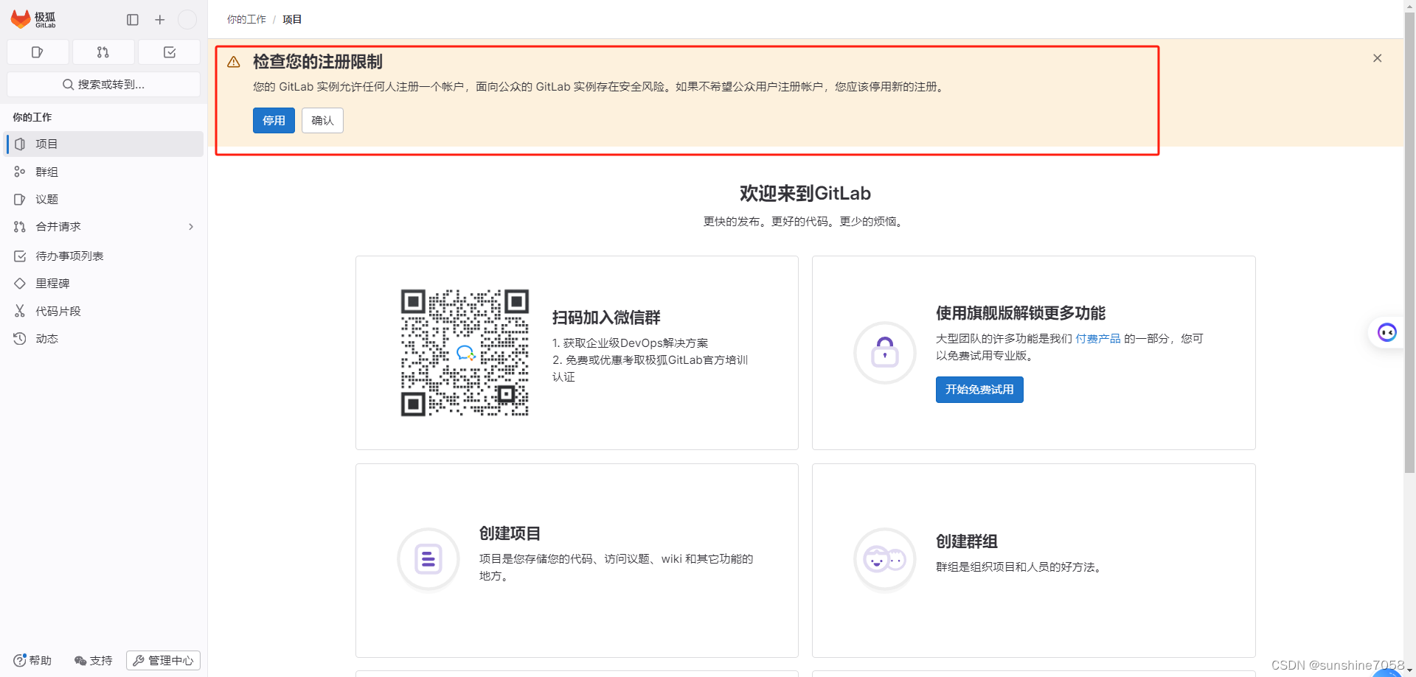Viewport: 1416px width, 677px height.
Task: Click the 开始免费试用 button
Action: pos(979,390)
